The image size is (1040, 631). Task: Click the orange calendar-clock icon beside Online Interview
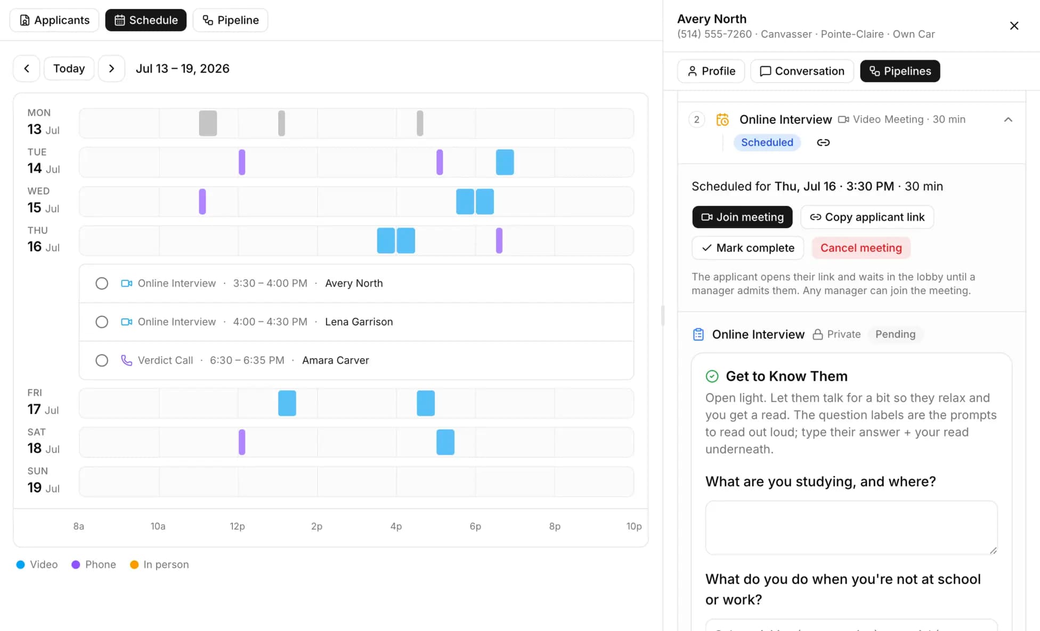(722, 119)
